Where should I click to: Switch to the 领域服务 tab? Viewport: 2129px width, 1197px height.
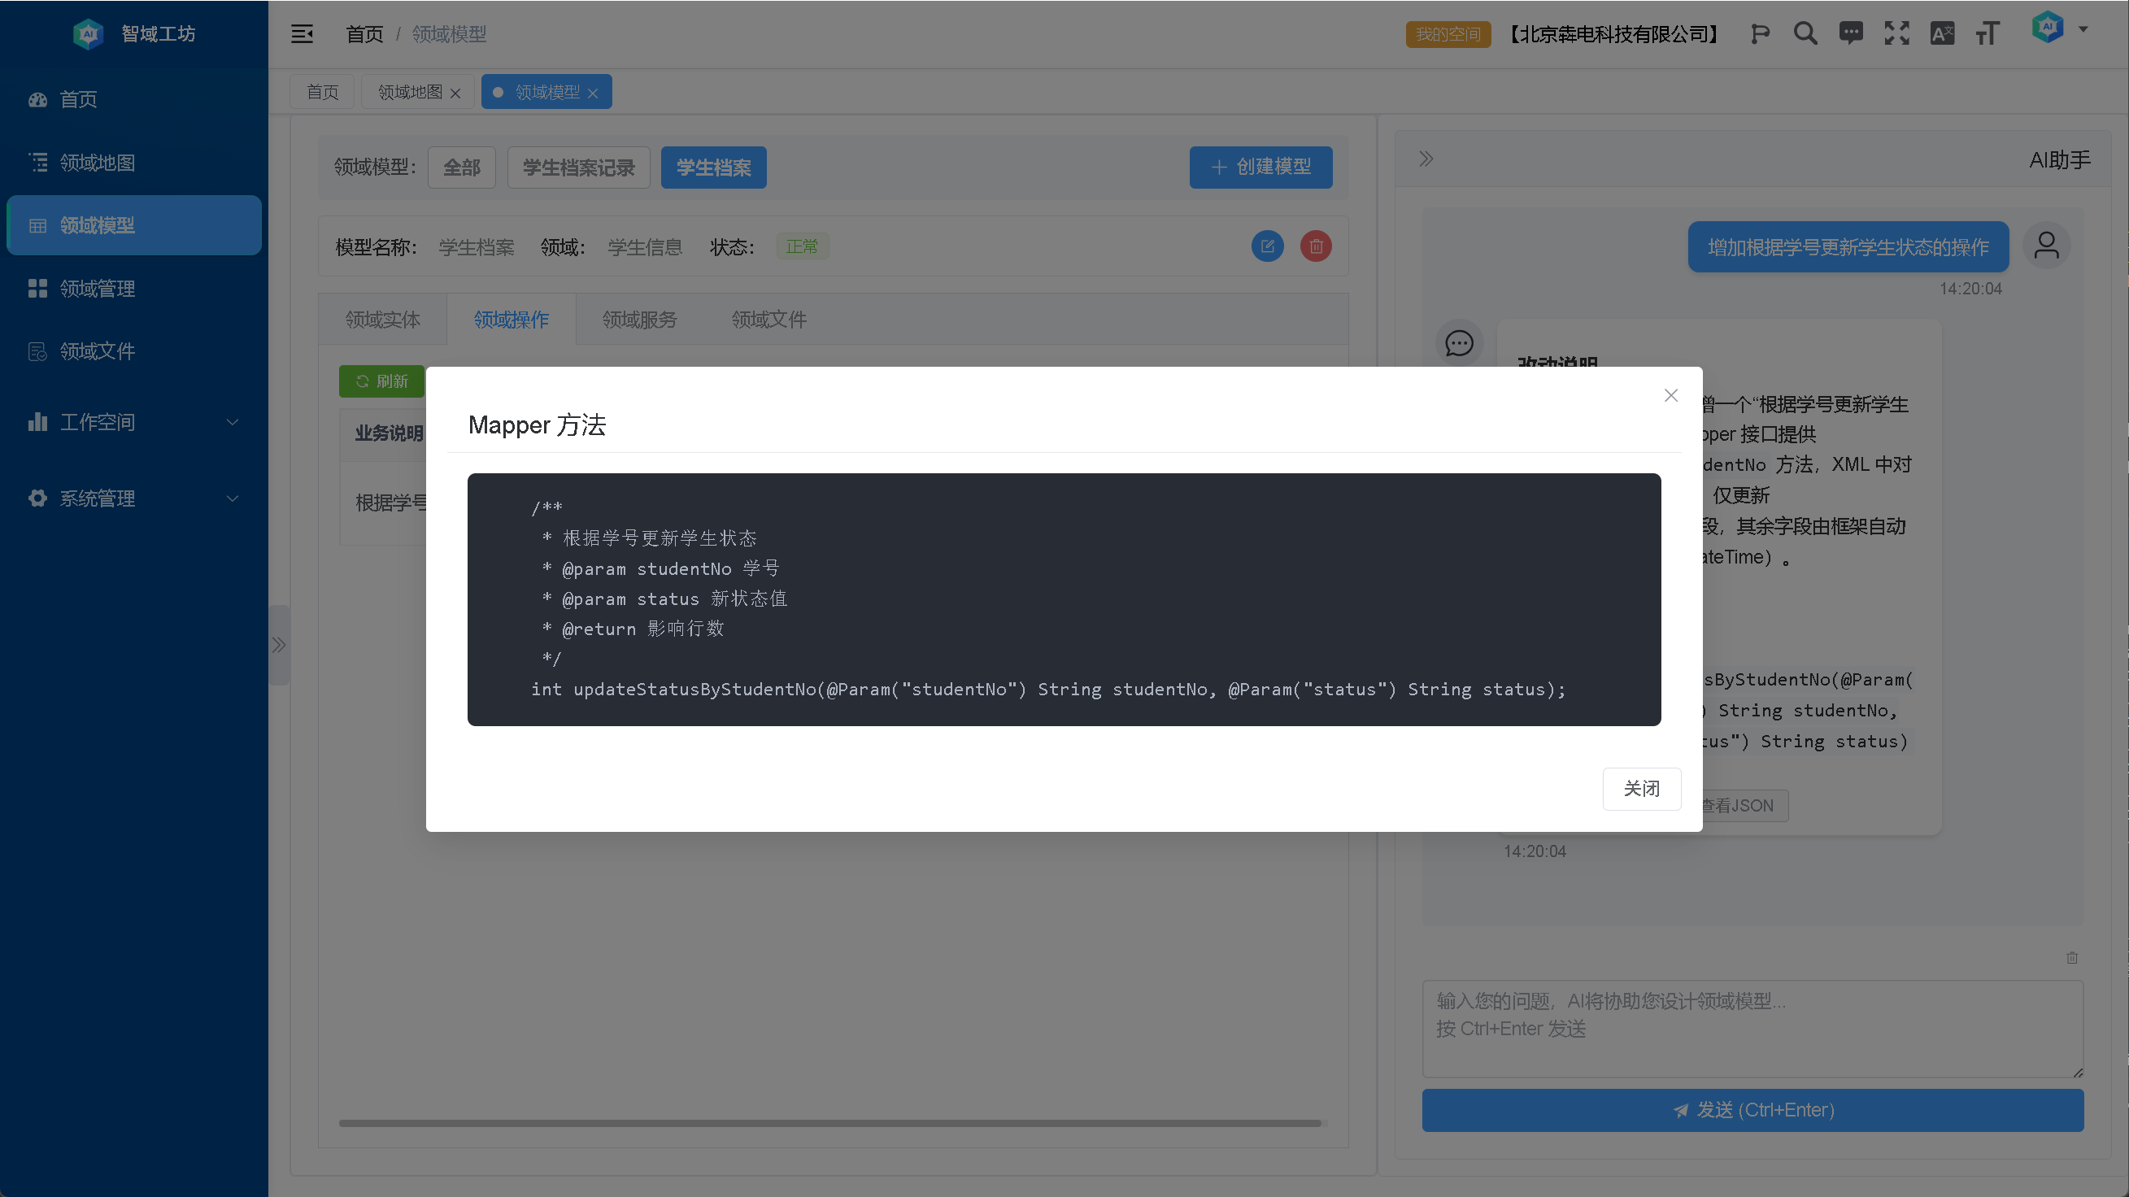639,320
